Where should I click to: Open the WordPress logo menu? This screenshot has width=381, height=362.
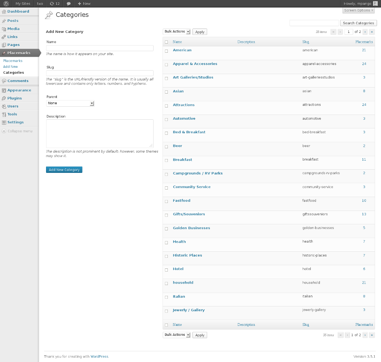6,4
